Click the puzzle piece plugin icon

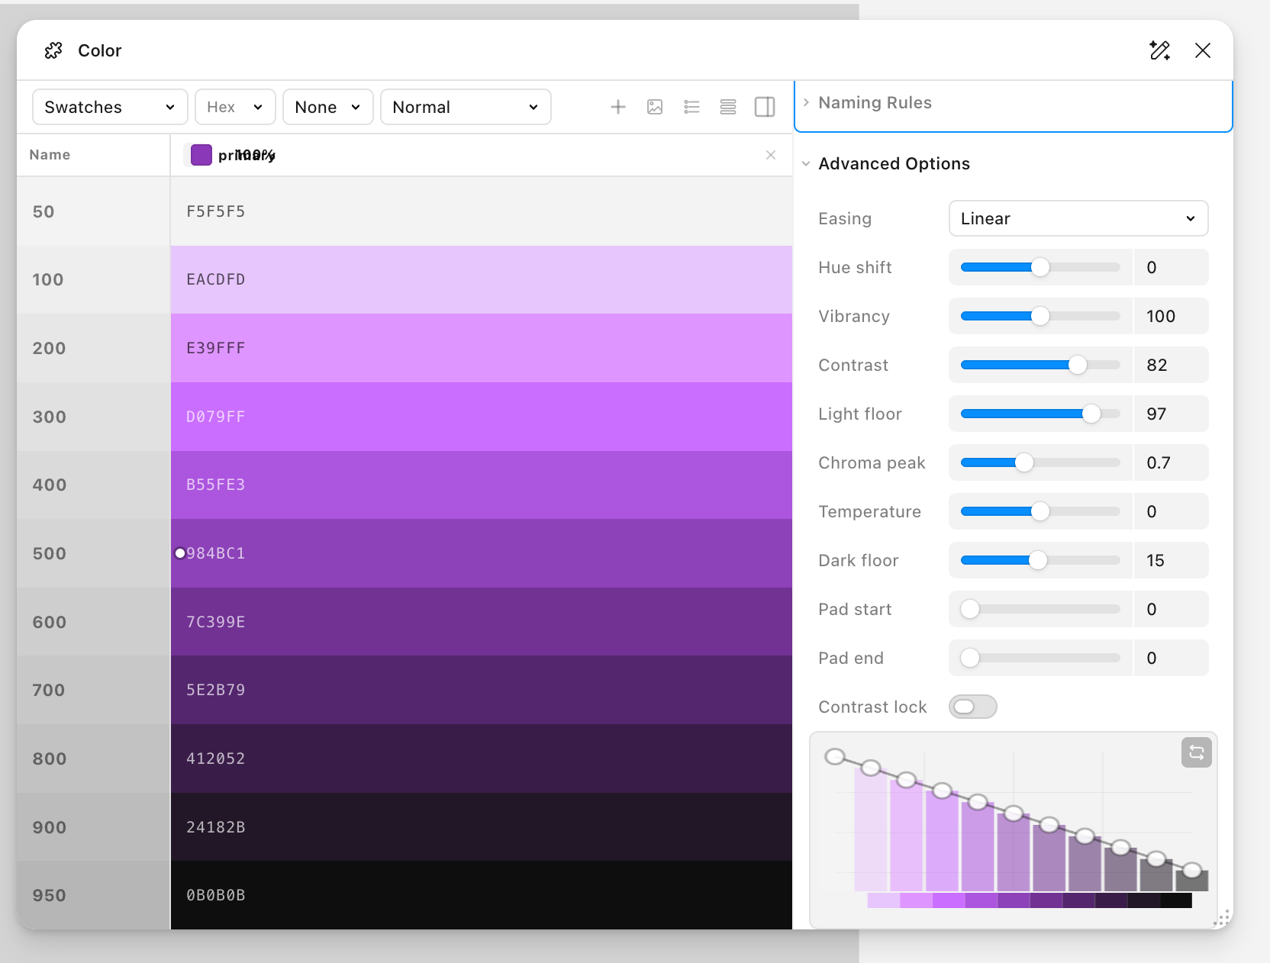pos(53,50)
